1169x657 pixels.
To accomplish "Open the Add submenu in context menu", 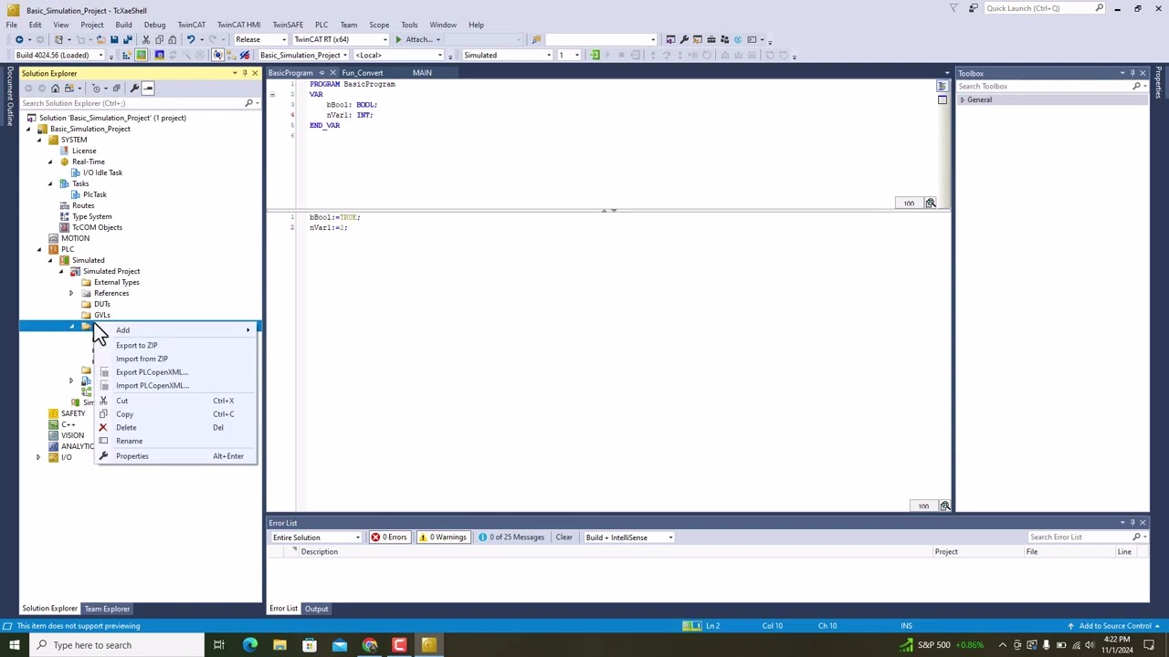I will [175, 329].
